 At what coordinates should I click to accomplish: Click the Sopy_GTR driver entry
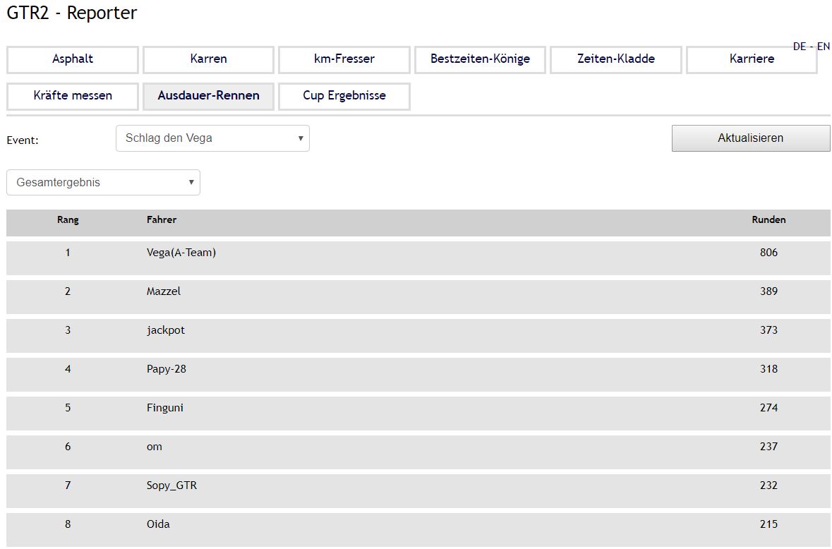[171, 485]
